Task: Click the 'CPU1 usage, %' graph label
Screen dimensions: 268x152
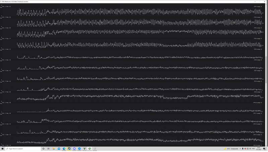Action: tap(258, 6)
